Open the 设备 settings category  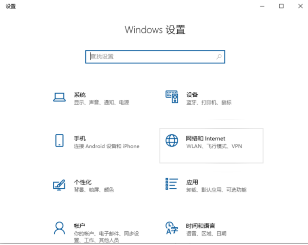(192, 95)
